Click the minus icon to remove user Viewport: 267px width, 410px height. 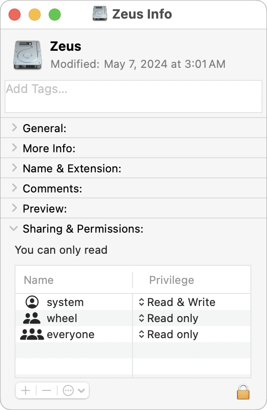pos(47,390)
